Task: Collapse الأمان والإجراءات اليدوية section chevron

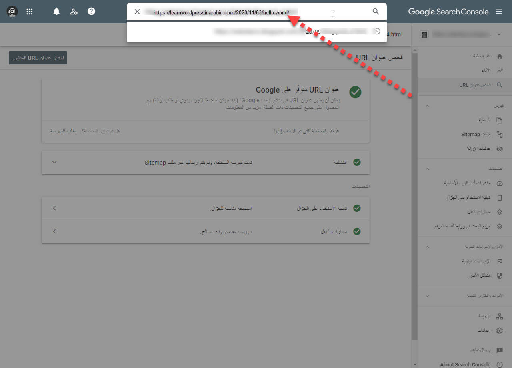Action: (x=427, y=247)
